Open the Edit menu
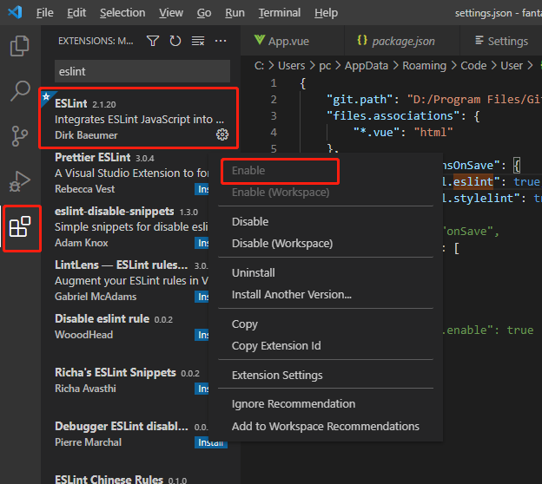Screen dimensions: 542x484 click(x=76, y=13)
